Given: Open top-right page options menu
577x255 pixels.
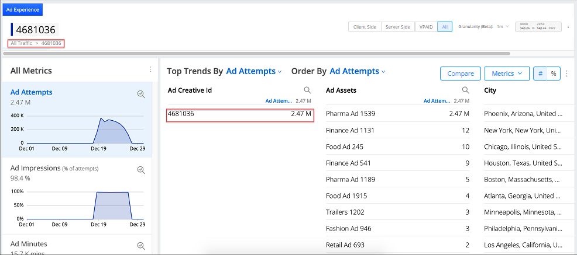Looking at the screenshot, I should [568, 27].
